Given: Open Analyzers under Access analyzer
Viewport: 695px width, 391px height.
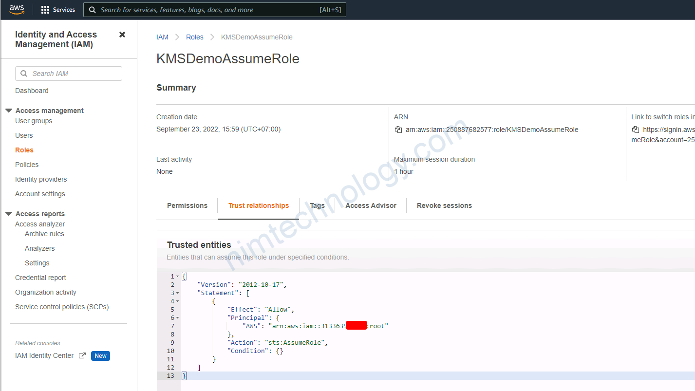Looking at the screenshot, I should point(39,248).
